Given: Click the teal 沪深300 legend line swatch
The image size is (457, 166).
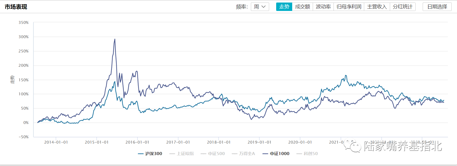Looking at the screenshot, I should [x=141, y=154].
